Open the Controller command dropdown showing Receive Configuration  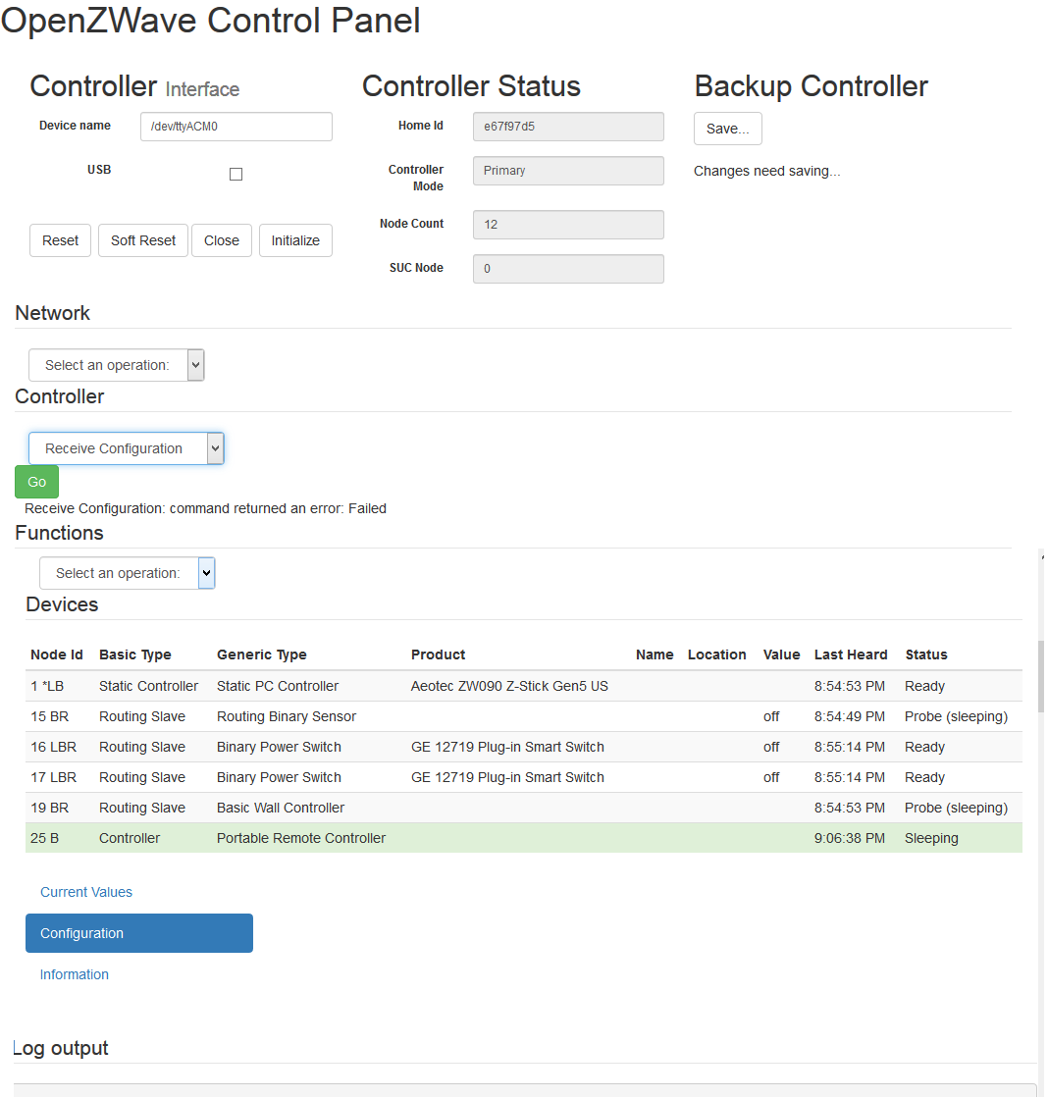tap(126, 448)
